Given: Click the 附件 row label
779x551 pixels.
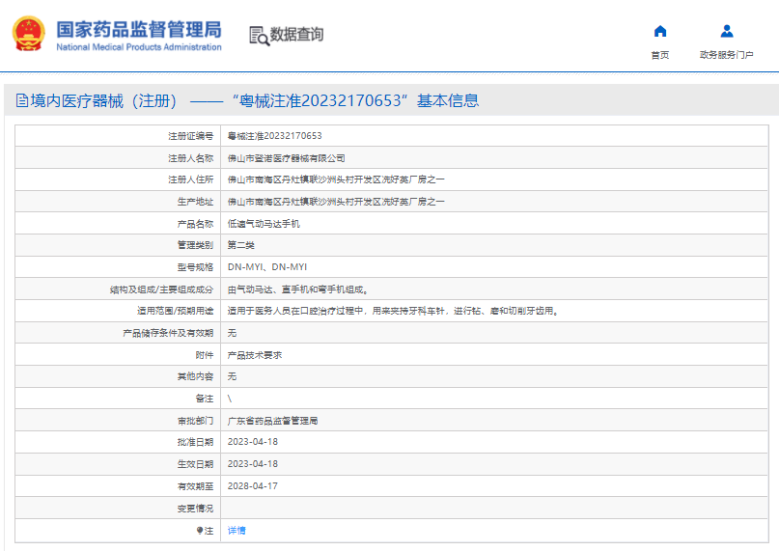Looking at the screenshot, I should point(205,355).
